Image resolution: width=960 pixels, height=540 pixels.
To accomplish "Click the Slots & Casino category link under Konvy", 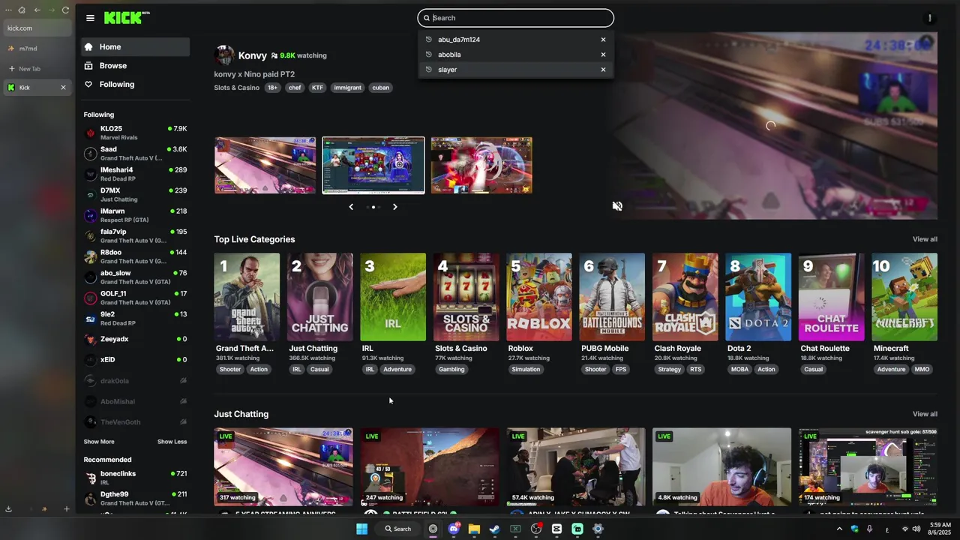I will click(x=236, y=88).
